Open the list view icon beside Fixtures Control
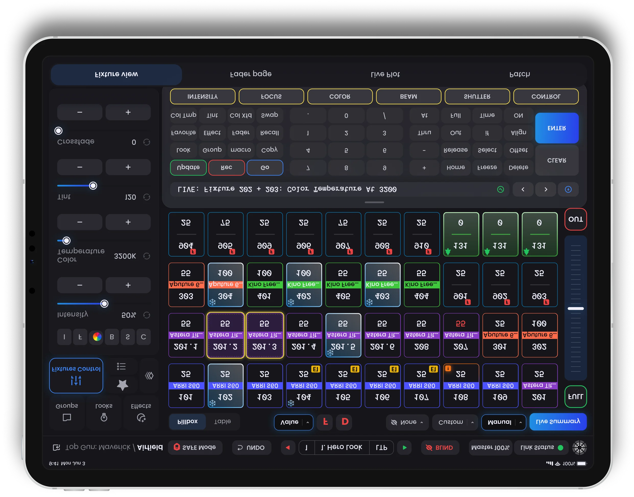634x497 pixels. (121, 367)
